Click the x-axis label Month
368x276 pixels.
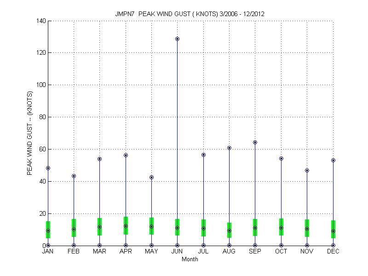click(x=190, y=259)
